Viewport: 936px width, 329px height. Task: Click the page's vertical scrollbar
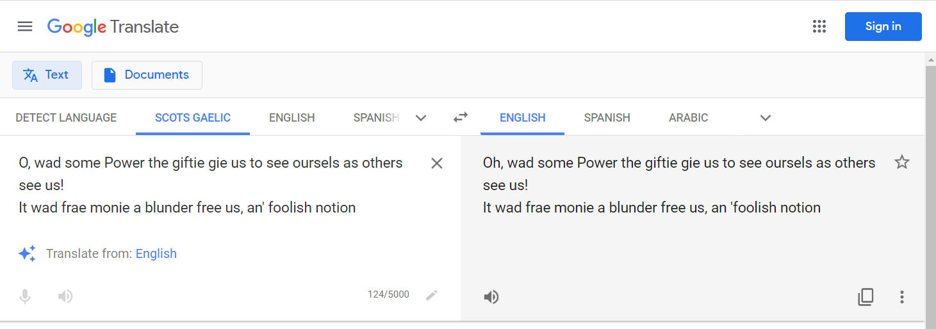pyautogui.click(x=931, y=192)
